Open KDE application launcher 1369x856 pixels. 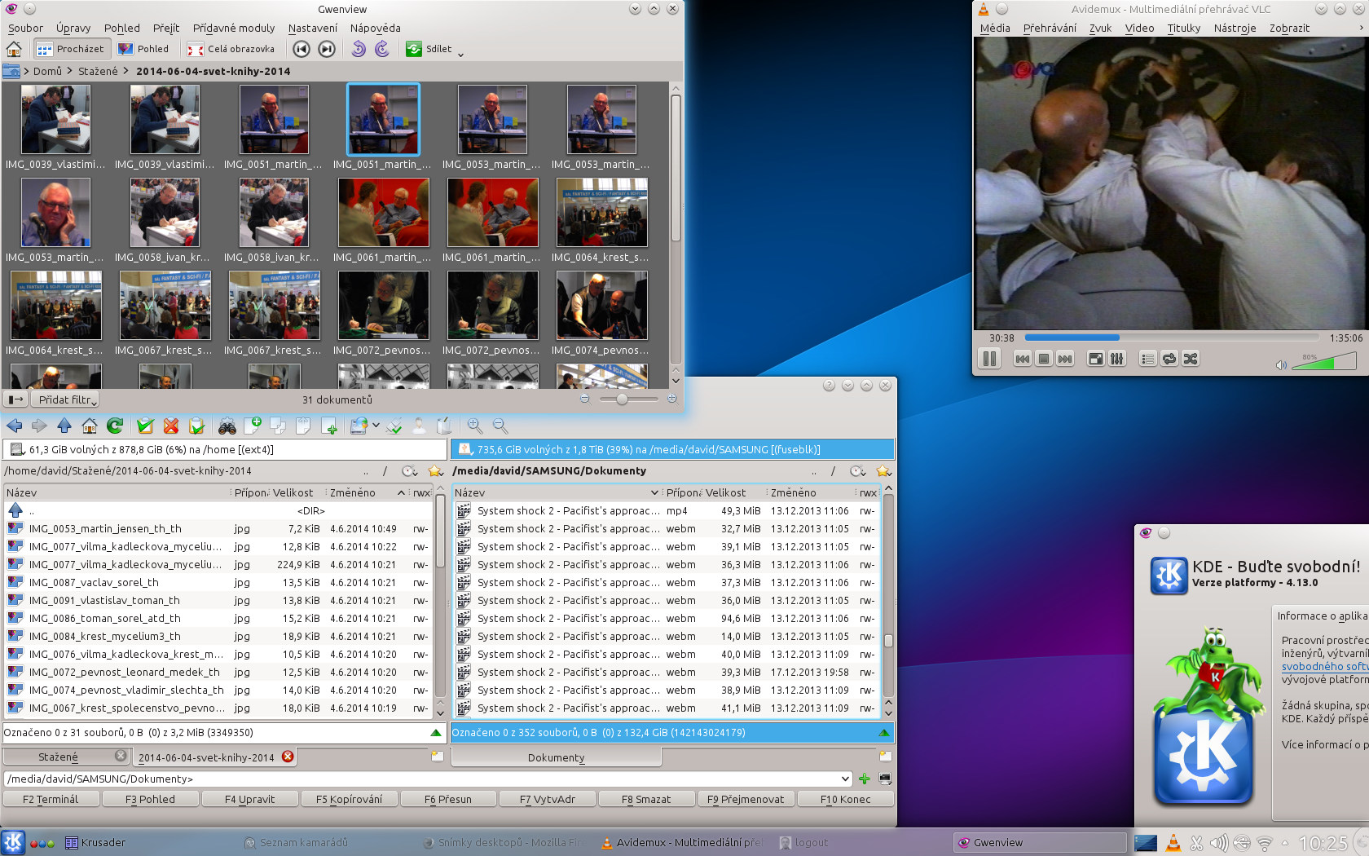click(13, 842)
